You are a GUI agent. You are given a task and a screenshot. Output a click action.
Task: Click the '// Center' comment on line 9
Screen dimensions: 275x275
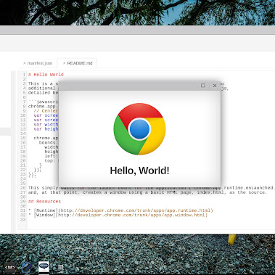pyautogui.click(x=46, y=111)
